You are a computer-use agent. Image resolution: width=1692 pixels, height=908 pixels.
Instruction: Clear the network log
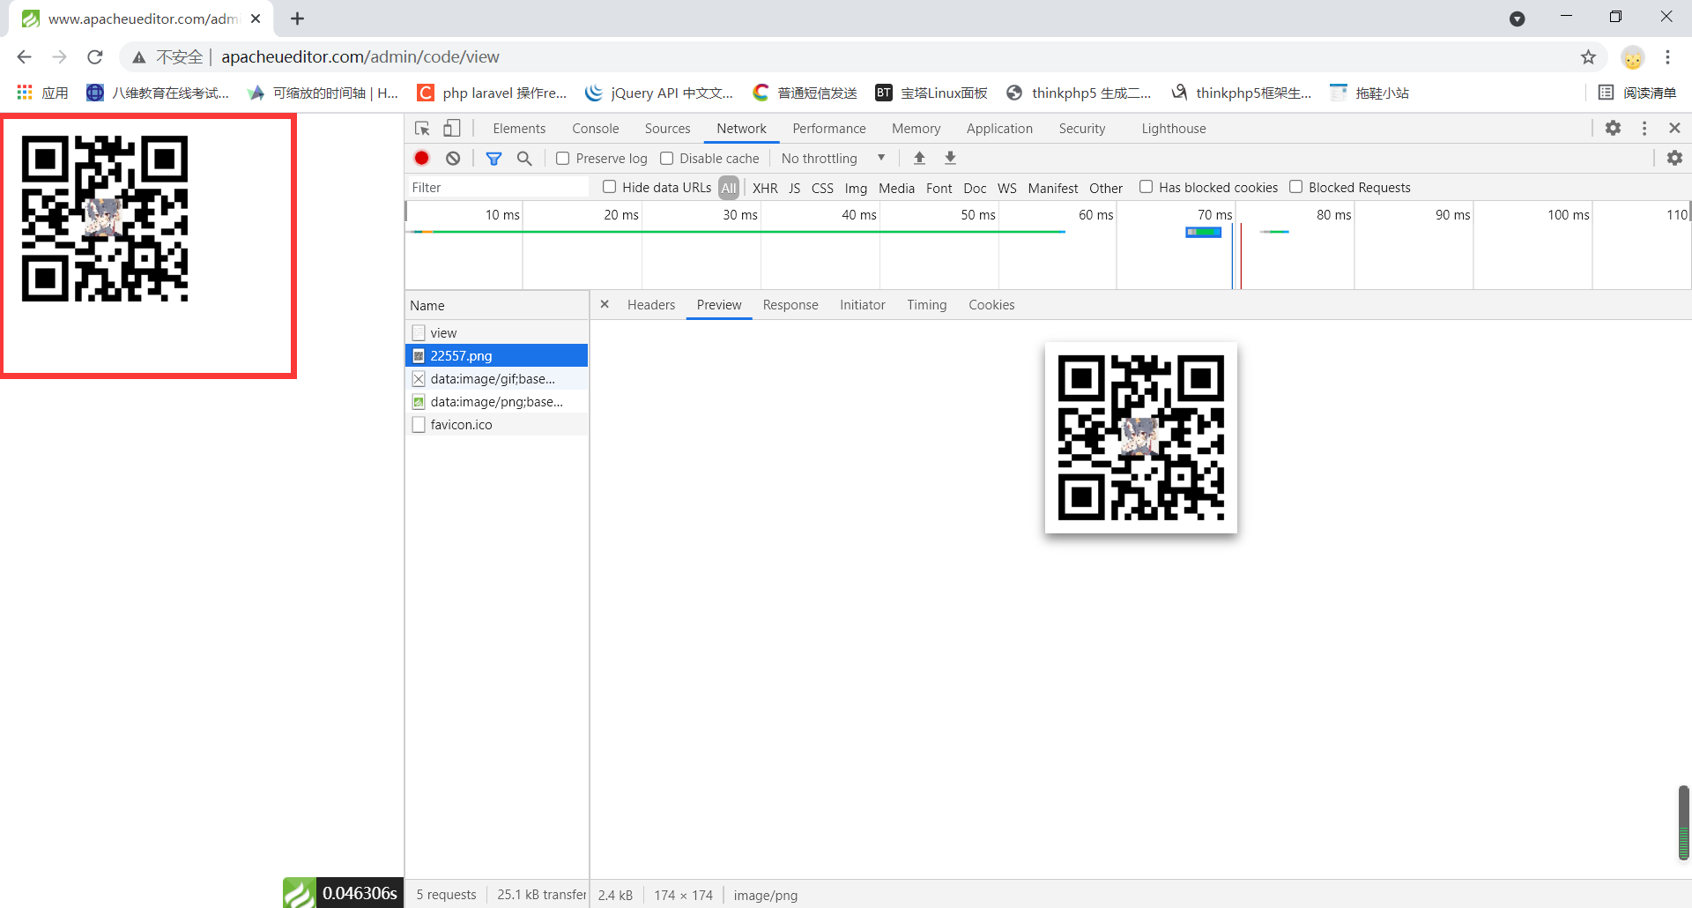click(x=453, y=158)
